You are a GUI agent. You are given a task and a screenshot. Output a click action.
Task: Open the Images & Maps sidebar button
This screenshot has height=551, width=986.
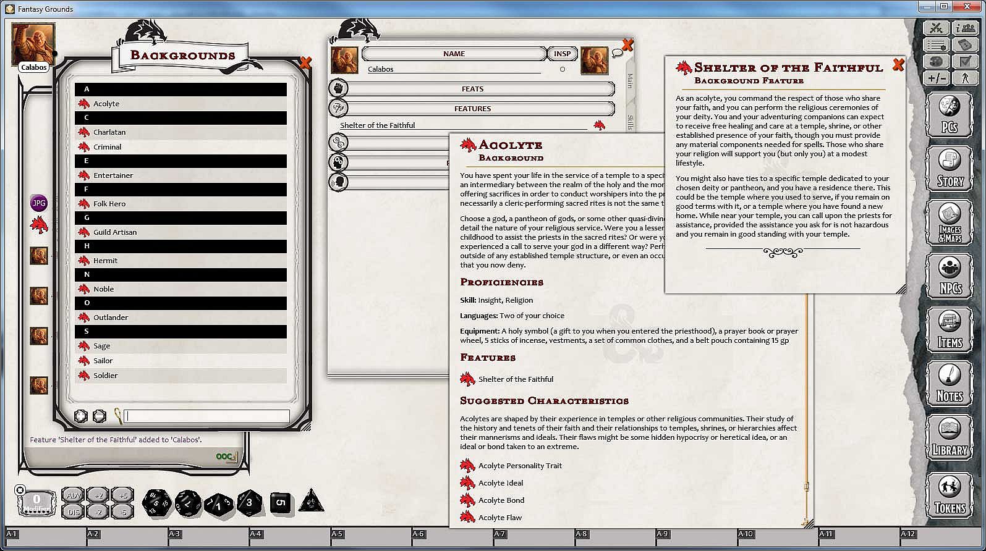[x=950, y=222]
